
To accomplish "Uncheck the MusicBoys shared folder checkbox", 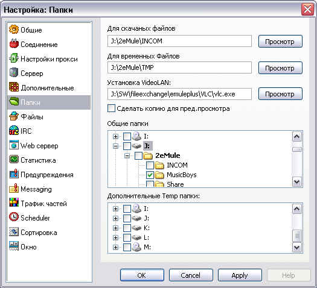I will (150, 175).
